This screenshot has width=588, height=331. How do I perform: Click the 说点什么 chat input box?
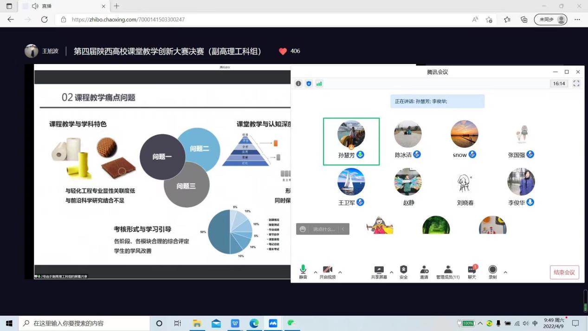coord(323,229)
